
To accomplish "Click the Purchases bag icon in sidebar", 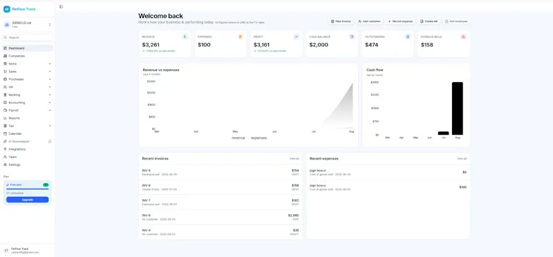I will (5, 79).
